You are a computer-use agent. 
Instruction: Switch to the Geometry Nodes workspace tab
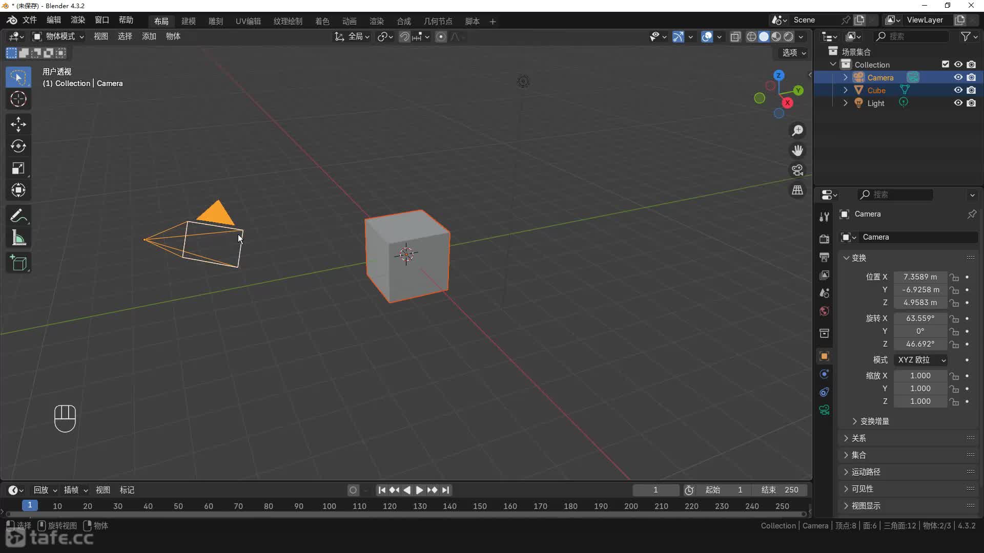[438, 21]
